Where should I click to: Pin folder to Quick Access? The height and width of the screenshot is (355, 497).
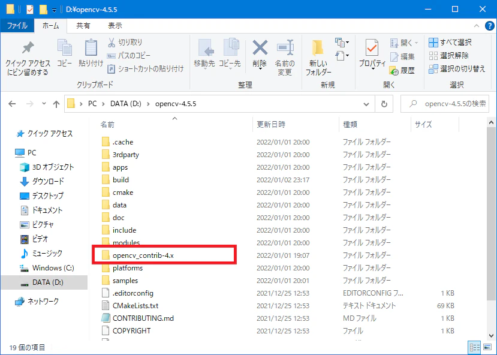pos(28,58)
